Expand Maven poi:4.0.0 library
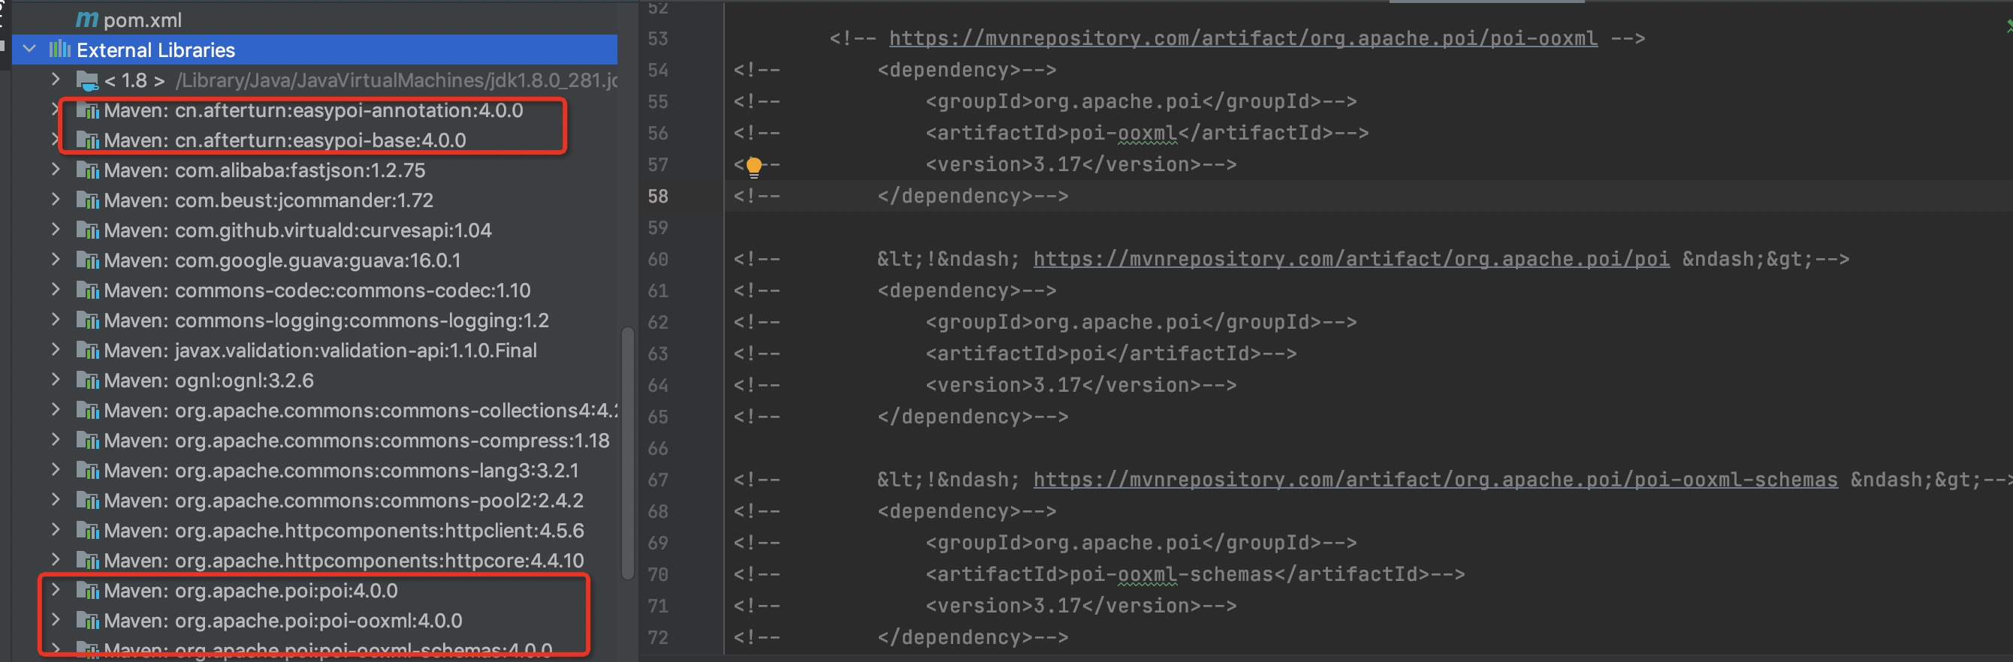This screenshot has width=2013, height=662. [56, 589]
